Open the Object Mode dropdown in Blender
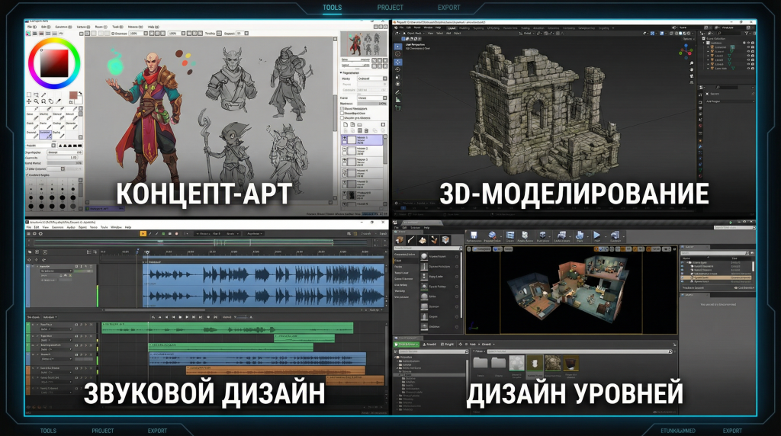 [x=413, y=33]
